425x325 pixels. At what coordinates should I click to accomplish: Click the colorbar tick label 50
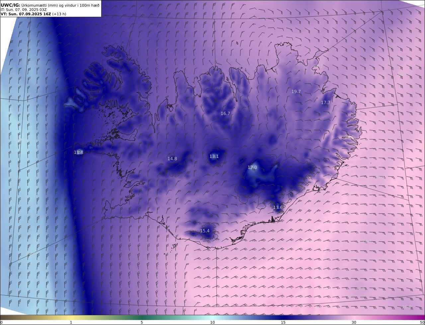(x=422, y=322)
